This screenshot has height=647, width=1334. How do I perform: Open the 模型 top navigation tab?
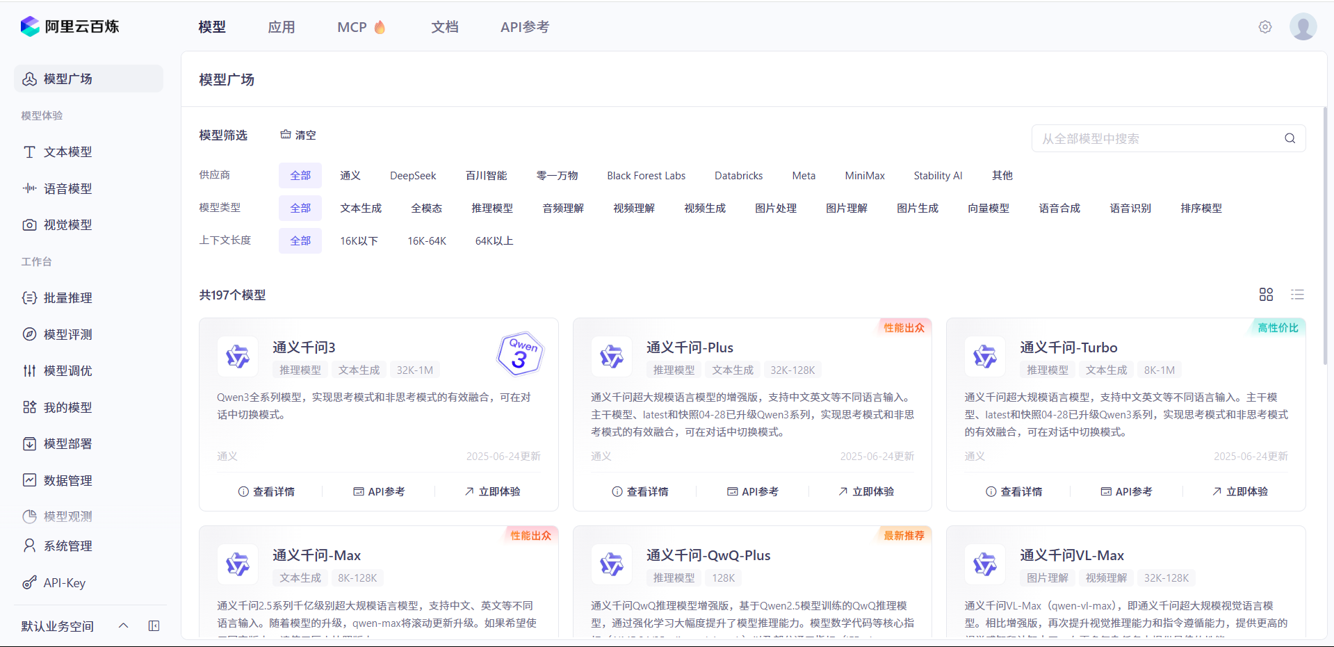[x=212, y=27]
